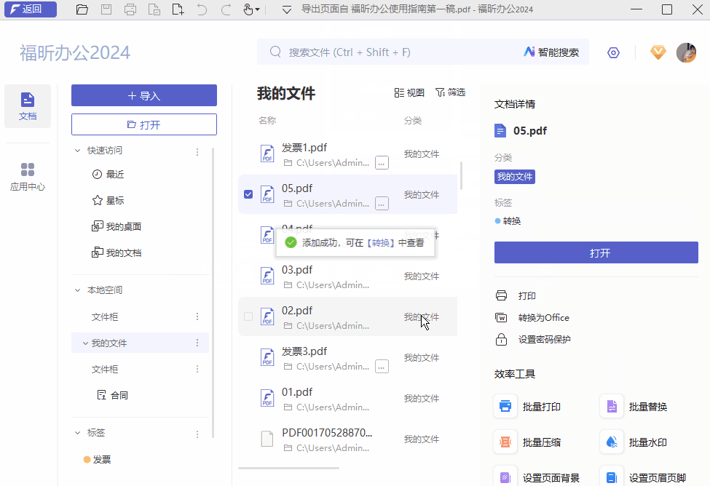Click the save disk toolbar icon
The image size is (710, 486).
click(106, 9)
